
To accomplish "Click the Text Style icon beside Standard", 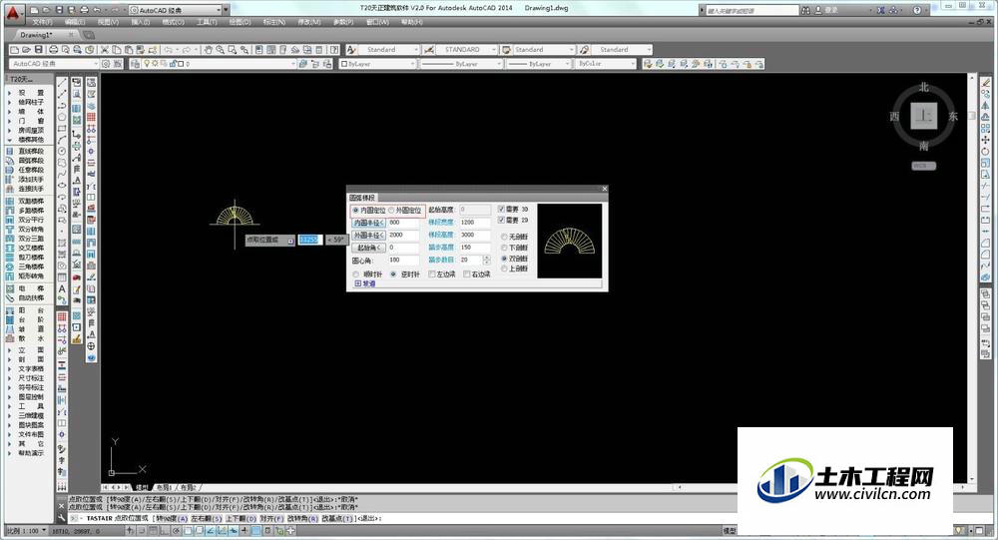I will tap(351, 50).
